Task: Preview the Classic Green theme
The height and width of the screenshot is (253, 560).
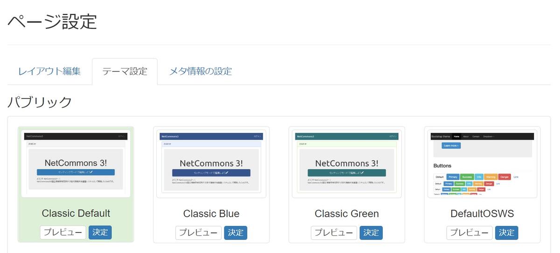Action: [x=334, y=232]
